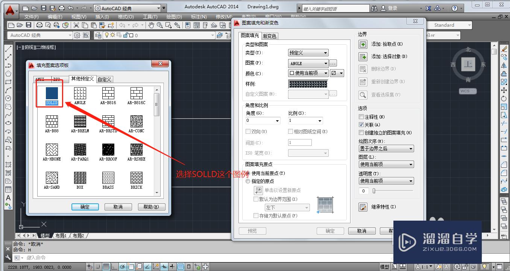Screen dimensions: 510x271
Task: Click the Pan hand tool
Action: point(151,25)
